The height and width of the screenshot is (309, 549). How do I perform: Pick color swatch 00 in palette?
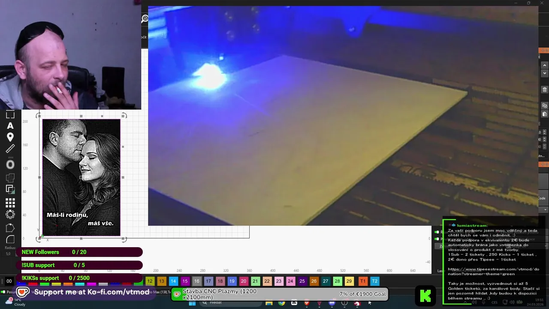[9, 281]
